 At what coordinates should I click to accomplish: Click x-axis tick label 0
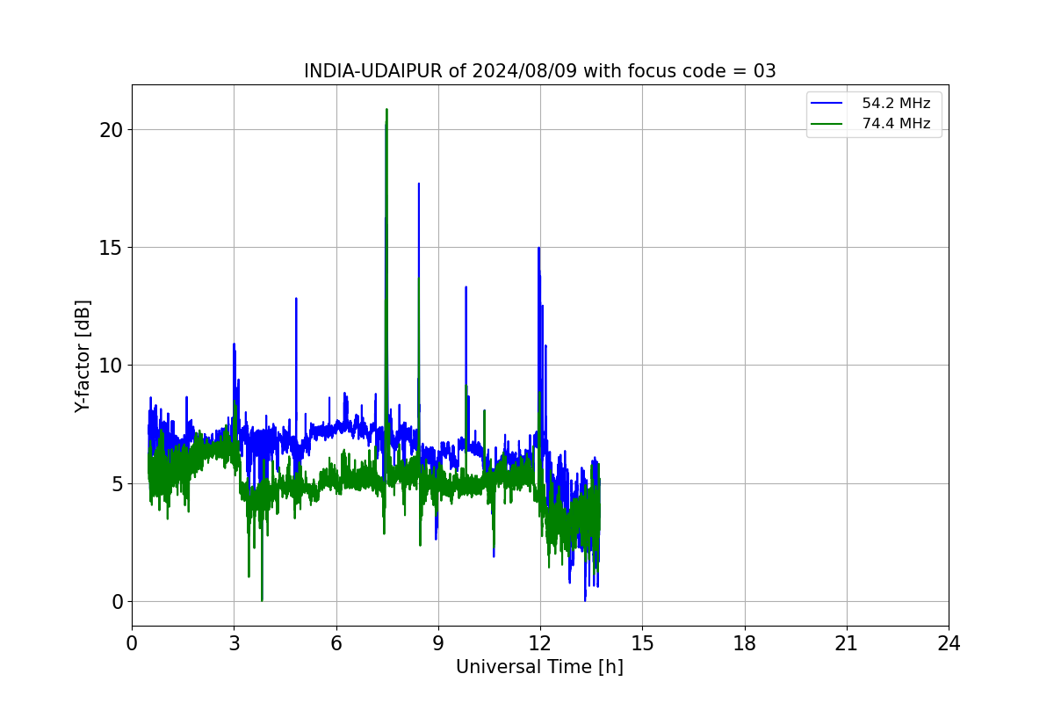click(x=132, y=643)
